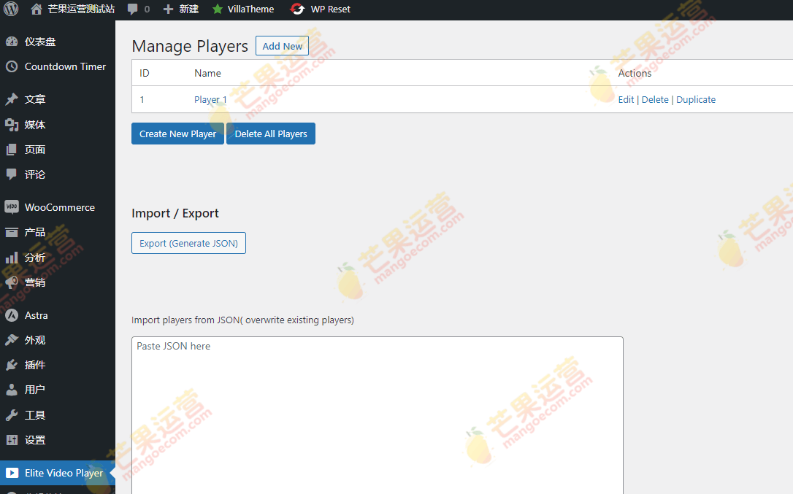The width and height of the screenshot is (793, 494).
Task: Open the WP Reset admin bar icon
Action: point(296,9)
